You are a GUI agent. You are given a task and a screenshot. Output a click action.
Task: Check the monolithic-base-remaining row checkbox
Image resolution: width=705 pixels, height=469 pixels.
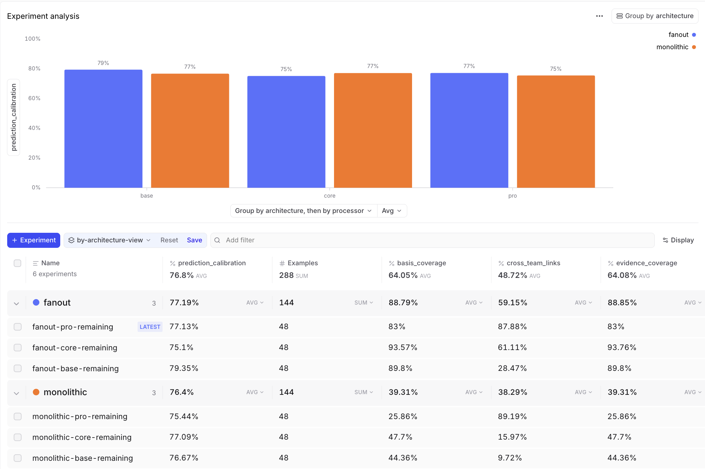click(x=17, y=458)
